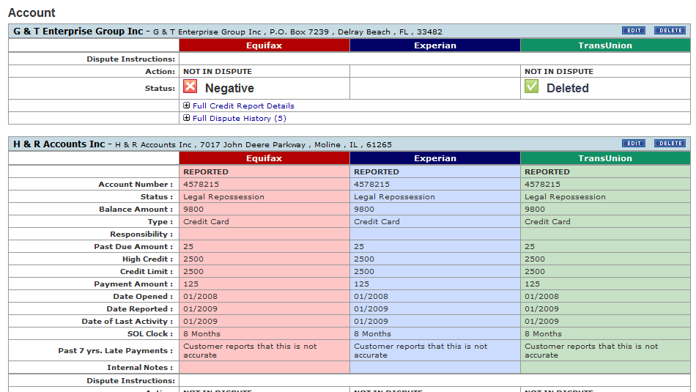Click TransUnion Internal Notes empty field
Screen dimensions: 696x392
click(605, 367)
